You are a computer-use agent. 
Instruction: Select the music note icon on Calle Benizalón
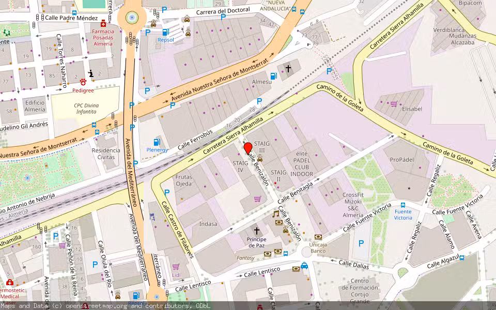click(276, 214)
